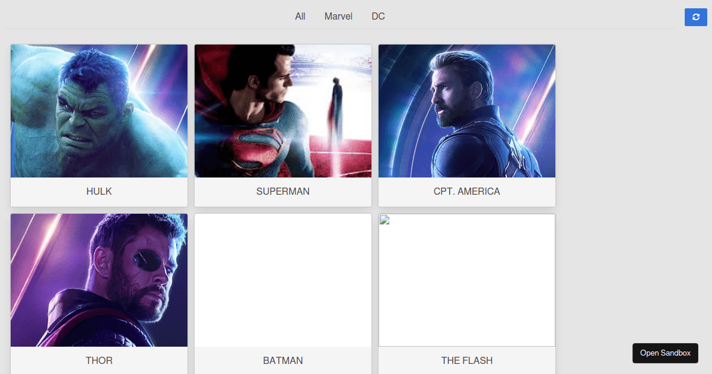Click the BATMAN caption text
The image size is (712, 374).
click(x=283, y=360)
